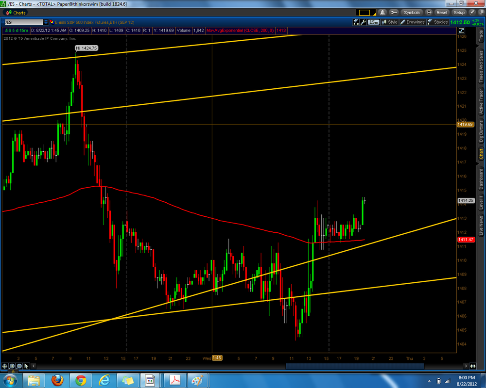Viewport: 486px width, 388px height.
Task: Click the crosshair pan tool icon
Action: pos(5,366)
